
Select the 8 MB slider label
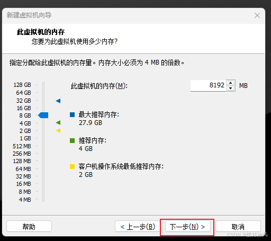(x=25, y=192)
